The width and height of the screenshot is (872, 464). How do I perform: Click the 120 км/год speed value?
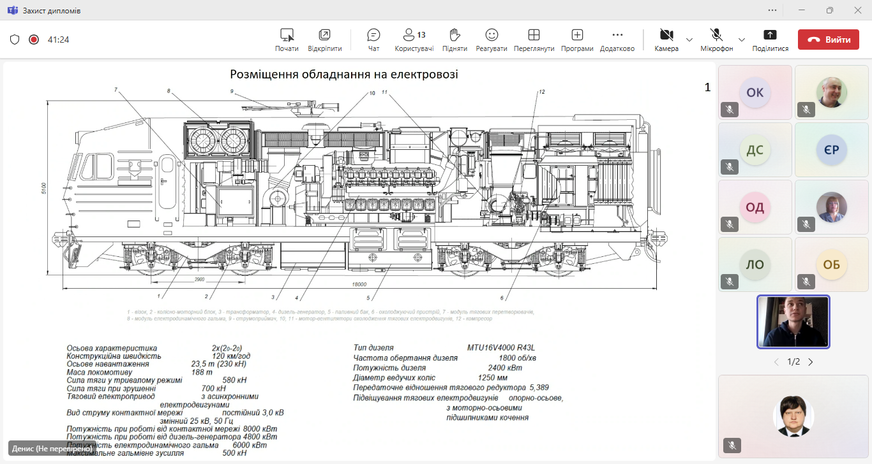[232, 356]
